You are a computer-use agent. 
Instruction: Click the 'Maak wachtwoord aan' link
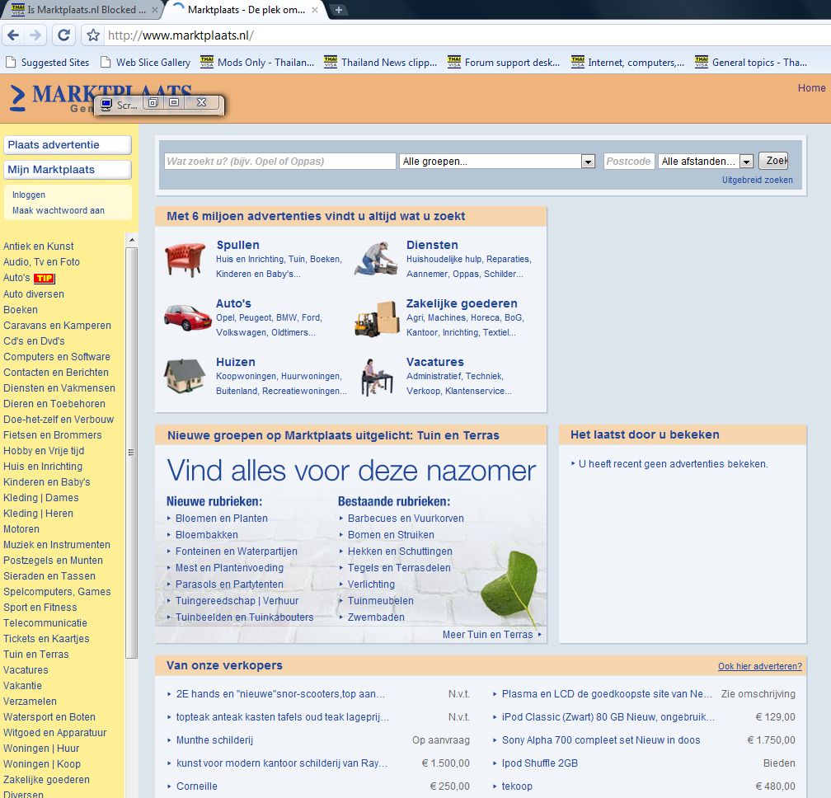pyautogui.click(x=59, y=210)
